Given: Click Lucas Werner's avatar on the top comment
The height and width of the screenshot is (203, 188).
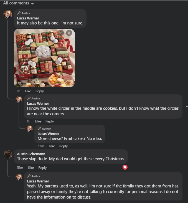Looking at the screenshot, I should click(x=8, y=14).
